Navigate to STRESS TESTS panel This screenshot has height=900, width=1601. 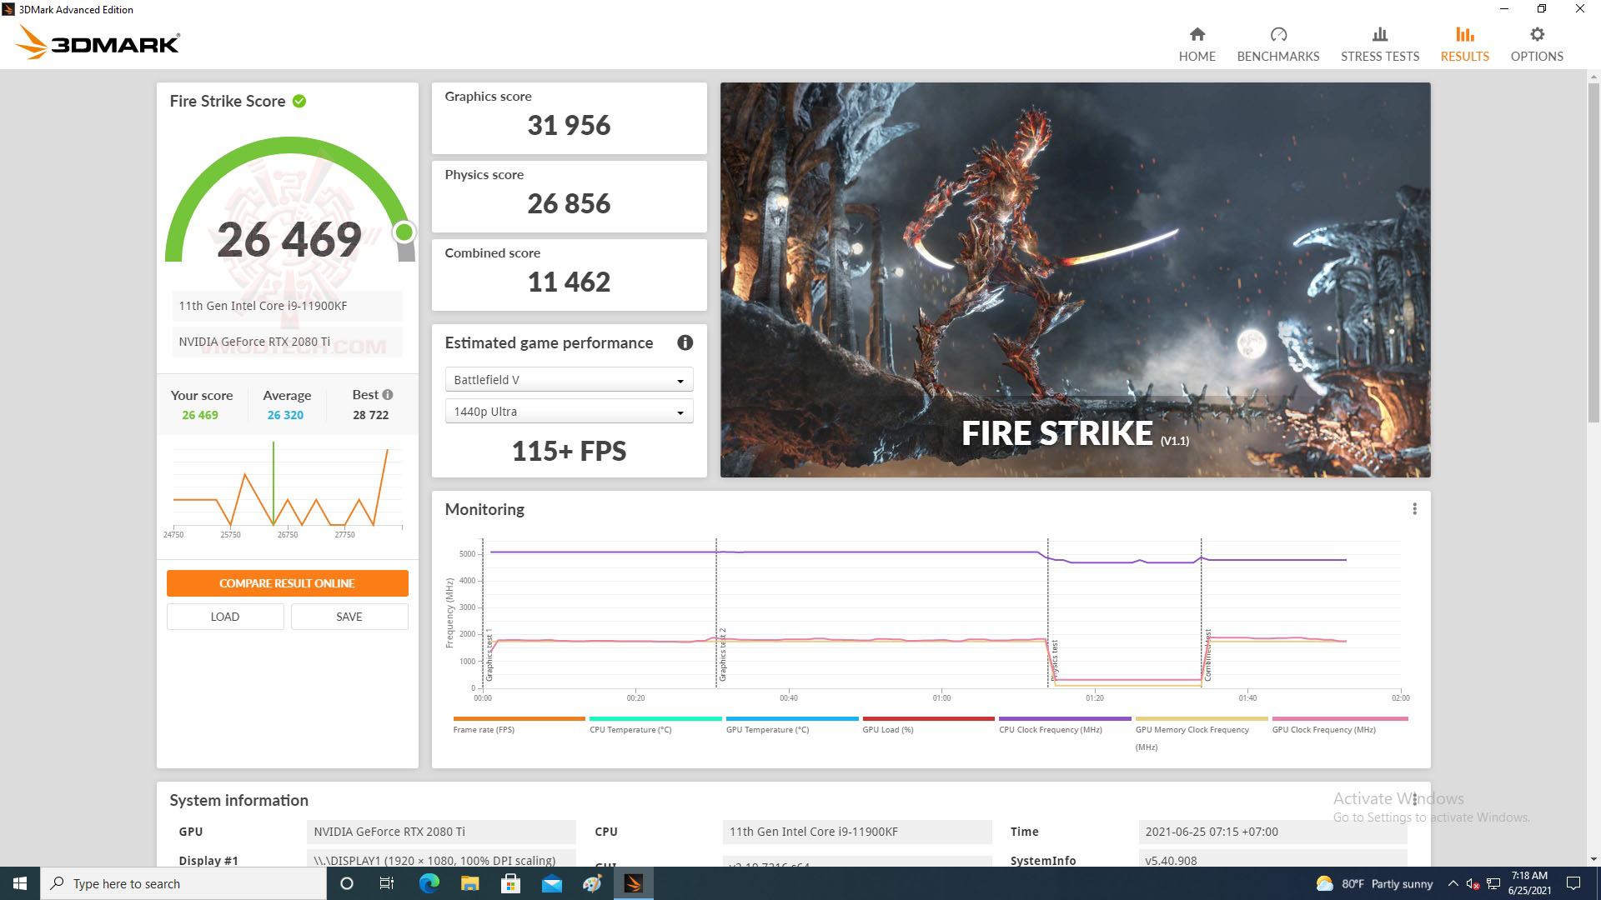[1379, 44]
